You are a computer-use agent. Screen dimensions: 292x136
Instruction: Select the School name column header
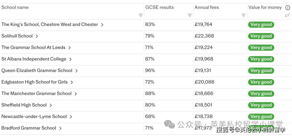click(x=15, y=8)
